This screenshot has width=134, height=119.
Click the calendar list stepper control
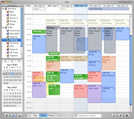pyautogui.click(x=22, y=56)
